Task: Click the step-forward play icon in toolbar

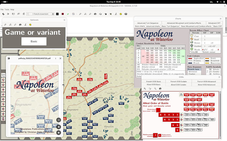Action: tap(8, 14)
